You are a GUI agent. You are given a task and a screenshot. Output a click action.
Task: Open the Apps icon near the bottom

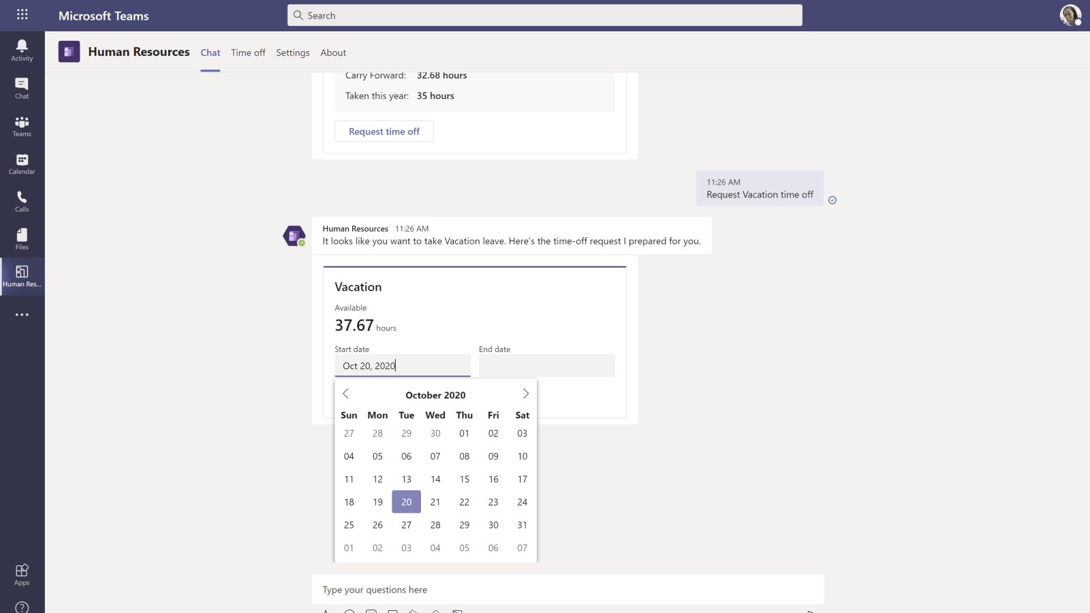(22, 571)
